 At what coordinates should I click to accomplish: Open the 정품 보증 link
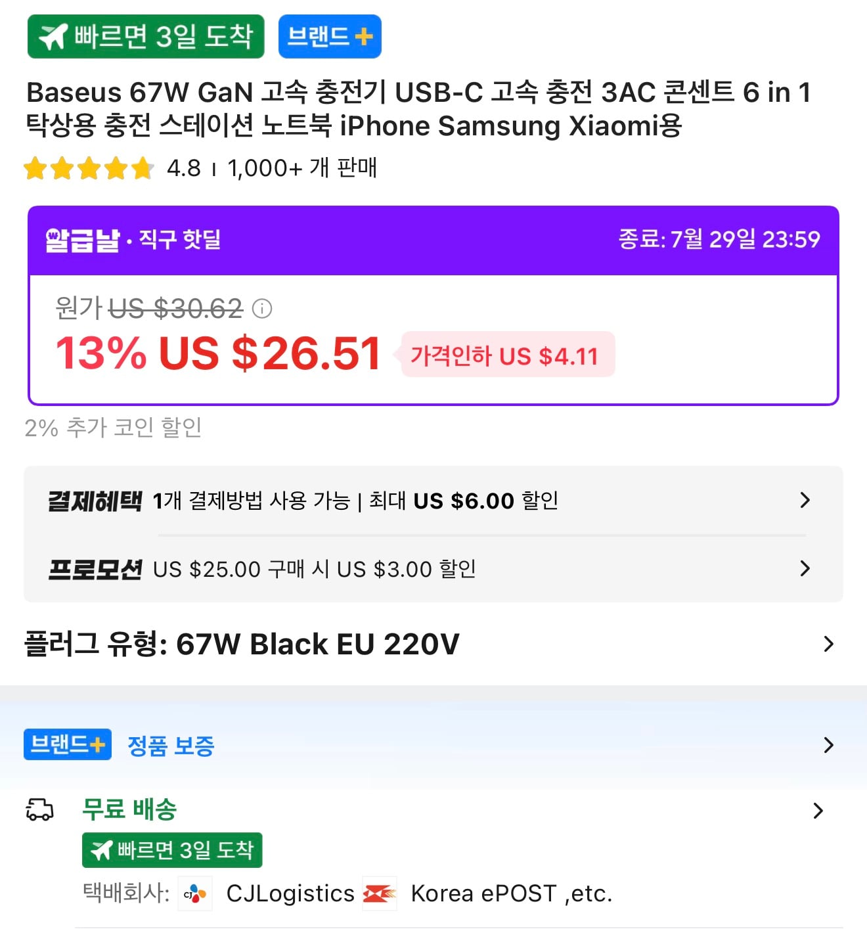[x=171, y=746]
